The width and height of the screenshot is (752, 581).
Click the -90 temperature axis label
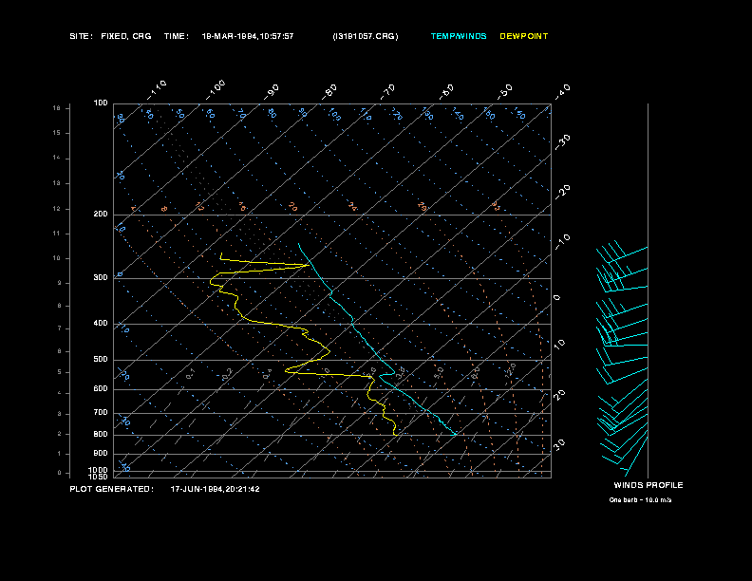tap(272, 92)
